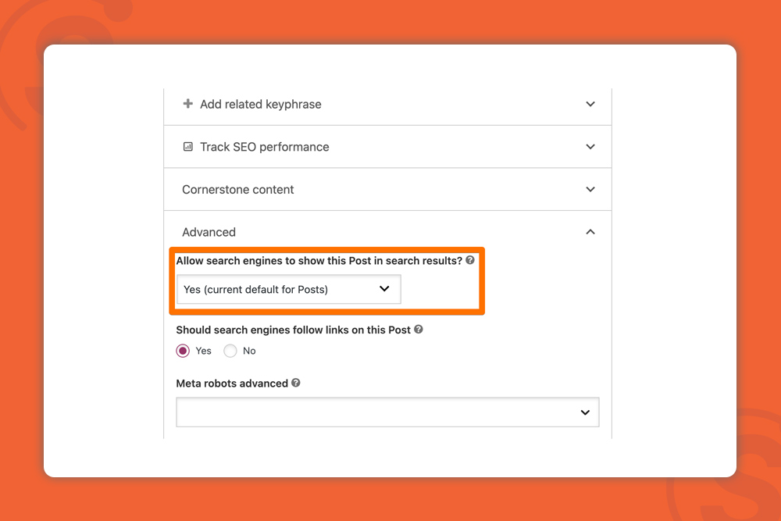
Task: Select No radio for following links
Action: pyautogui.click(x=230, y=351)
